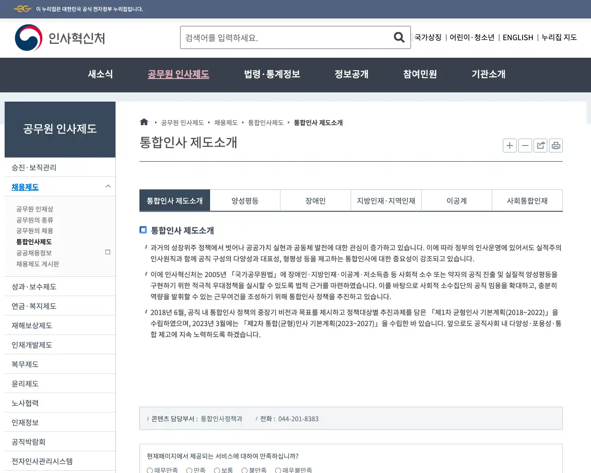Click the 공무원 인사제도 breadcrumb link
The width and height of the screenshot is (591, 473).
click(182, 122)
